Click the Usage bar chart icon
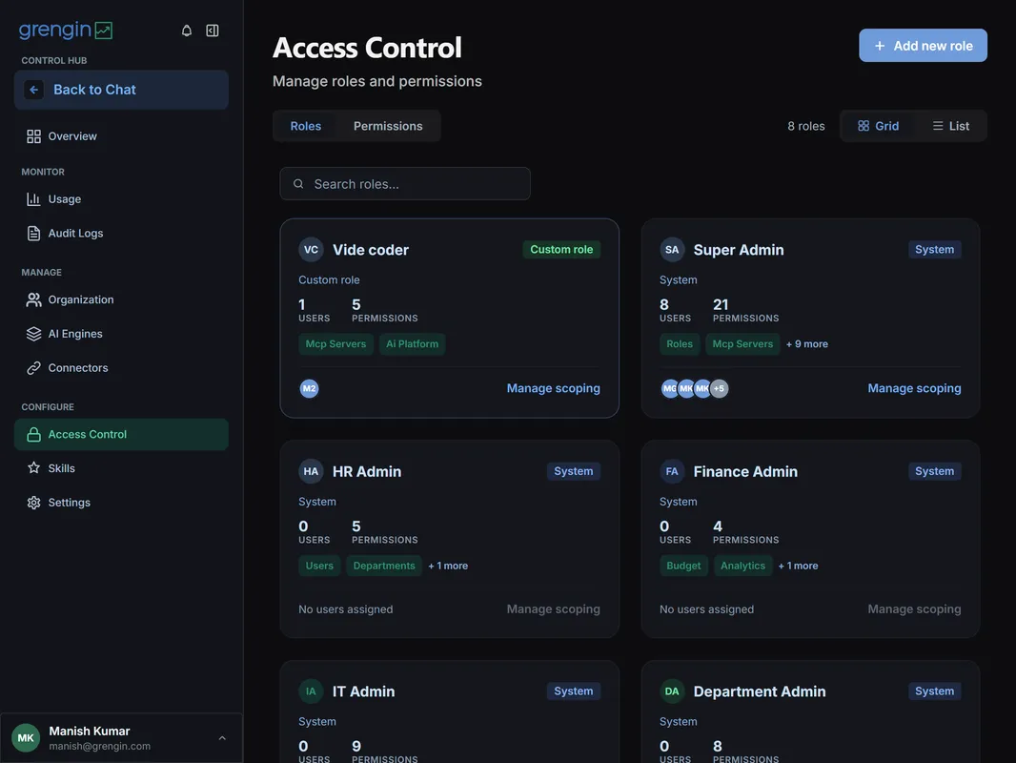The width and height of the screenshot is (1016, 763). (x=33, y=199)
